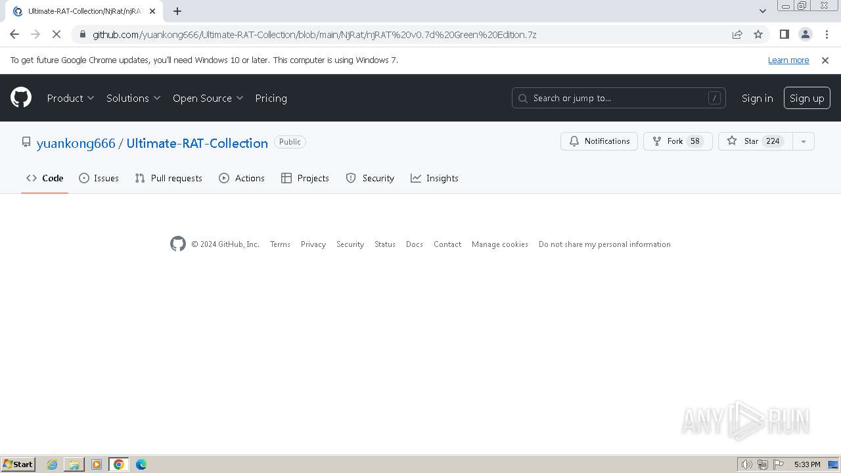
Task: Open Chrome three-dot menu
Action: [x=825, y=34]
